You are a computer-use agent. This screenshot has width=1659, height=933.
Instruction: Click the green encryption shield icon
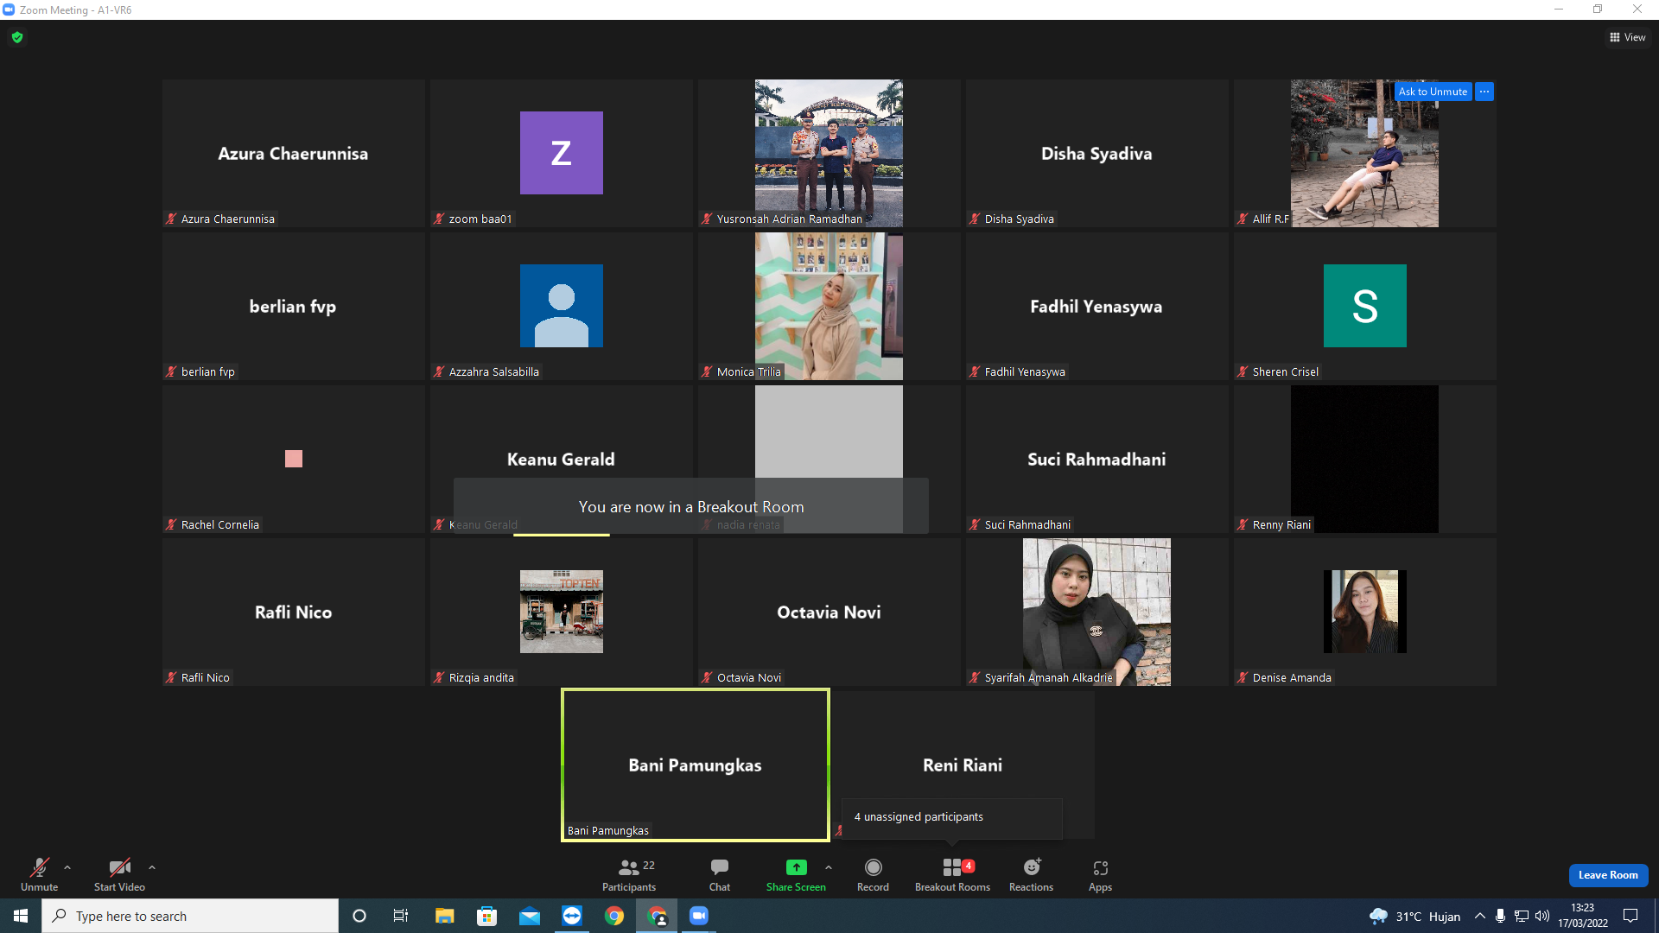click(17, 37)
